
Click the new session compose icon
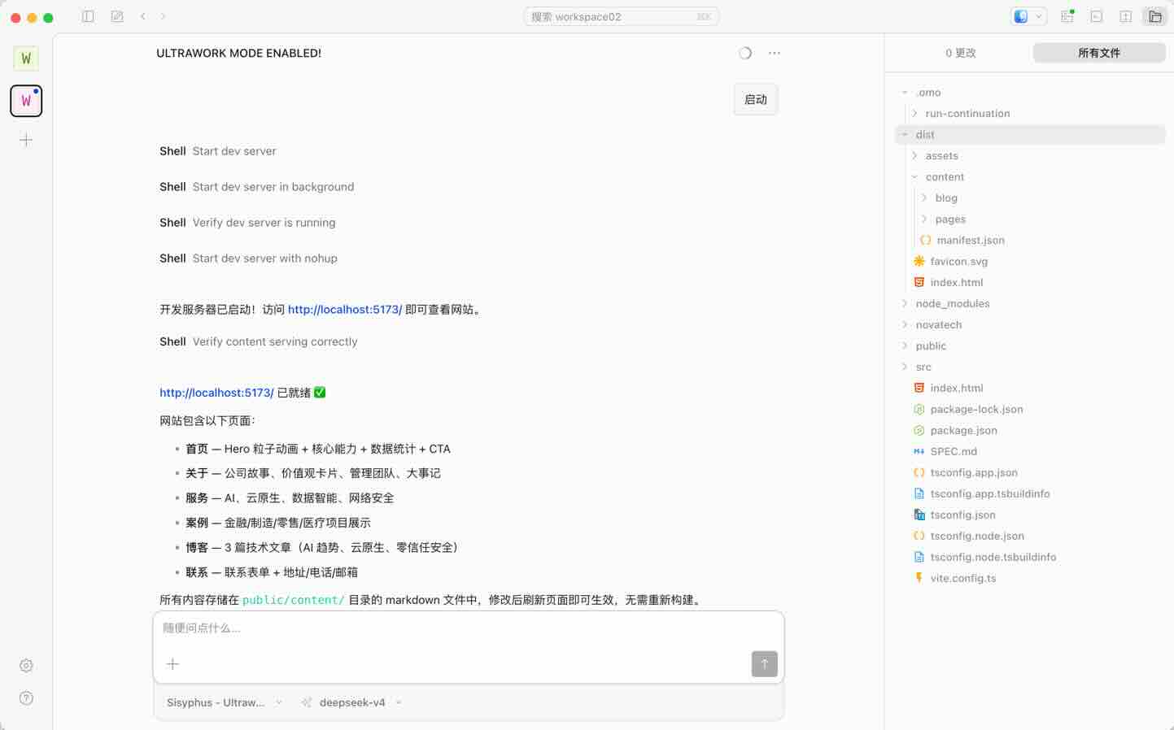tap(117, 16)
